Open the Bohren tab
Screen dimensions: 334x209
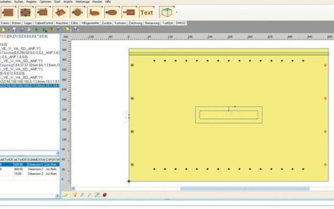tap(16, 23)
